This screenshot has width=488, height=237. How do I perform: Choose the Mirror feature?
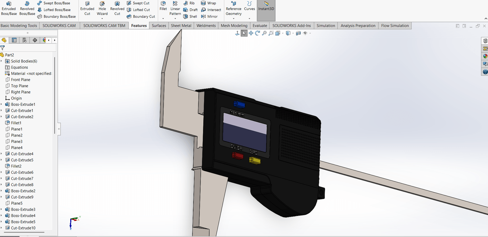209,17
